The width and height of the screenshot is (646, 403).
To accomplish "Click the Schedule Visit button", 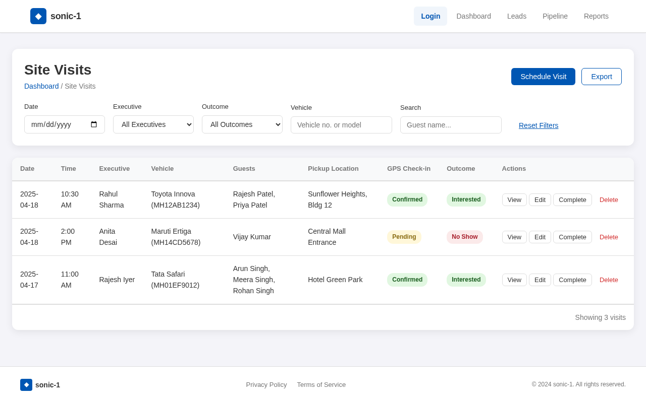I will (543, 77).
